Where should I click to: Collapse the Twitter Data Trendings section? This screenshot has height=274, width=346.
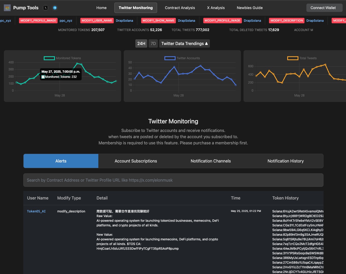[x=184, y=43]
